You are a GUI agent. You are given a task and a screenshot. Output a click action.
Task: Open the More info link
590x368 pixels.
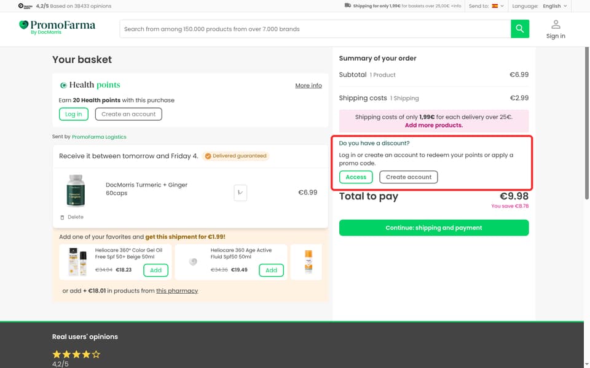point(308,86)
